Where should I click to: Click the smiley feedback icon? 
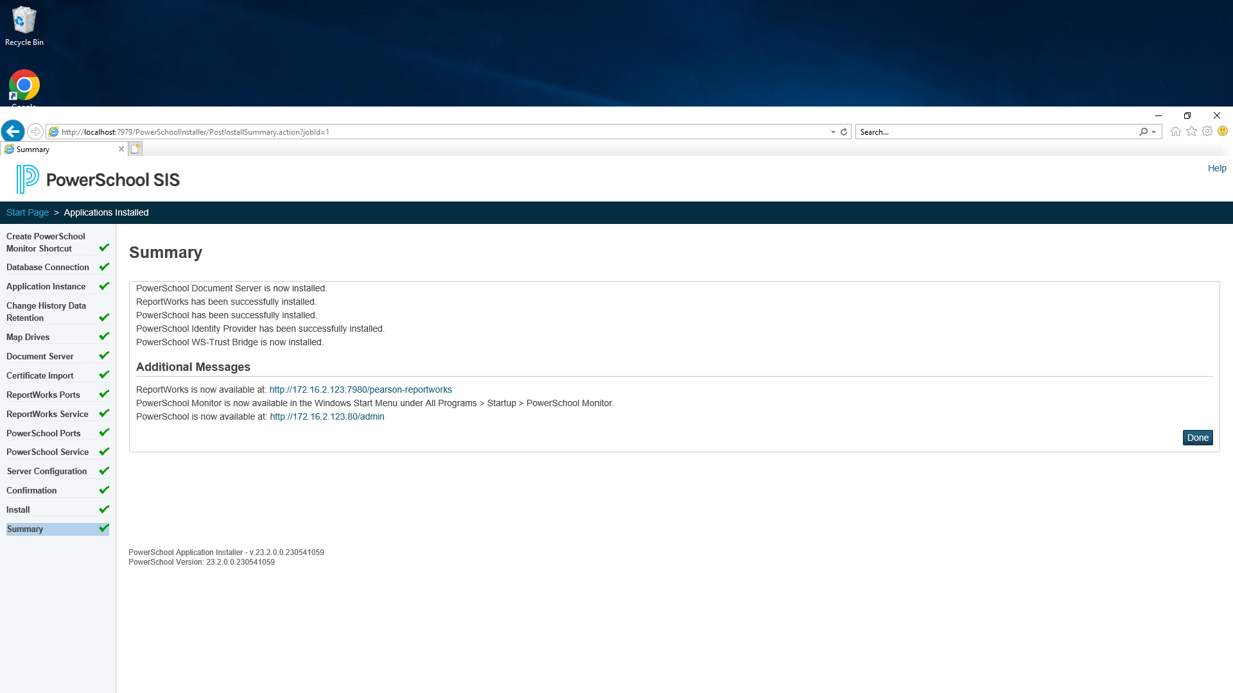click(1223, 131)
